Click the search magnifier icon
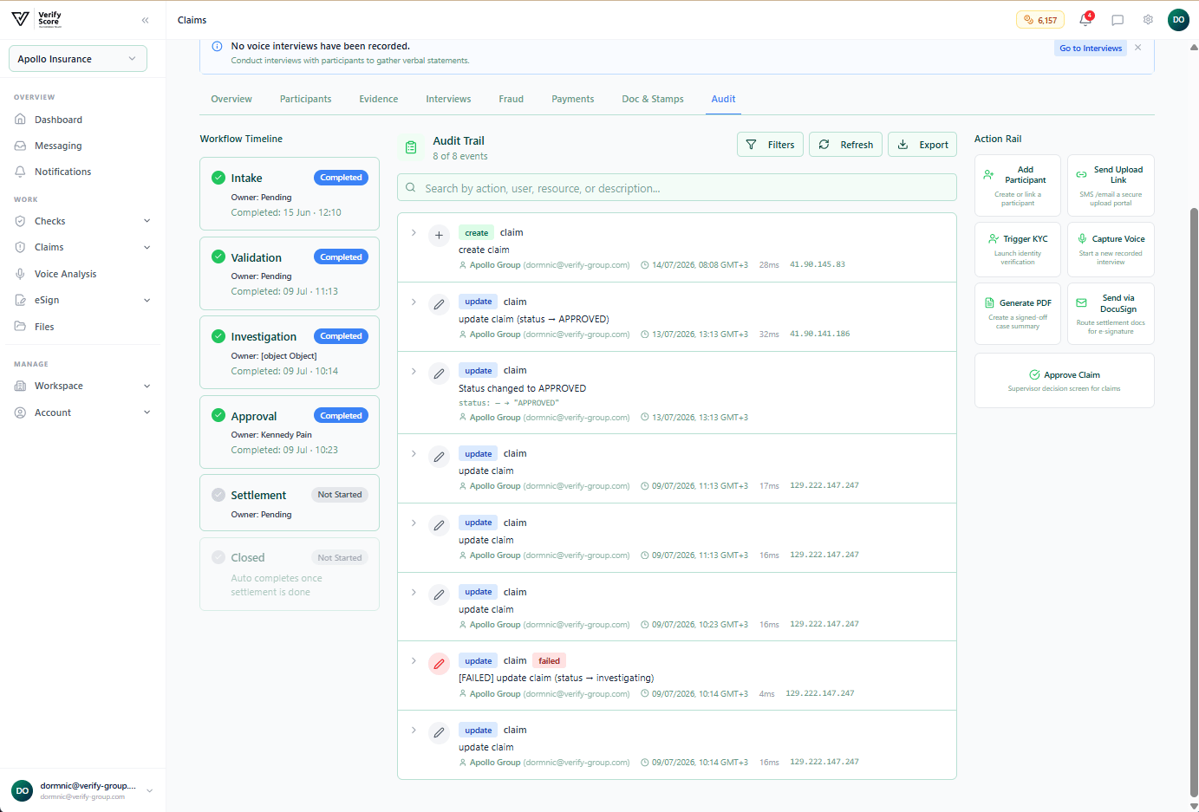 411,187
